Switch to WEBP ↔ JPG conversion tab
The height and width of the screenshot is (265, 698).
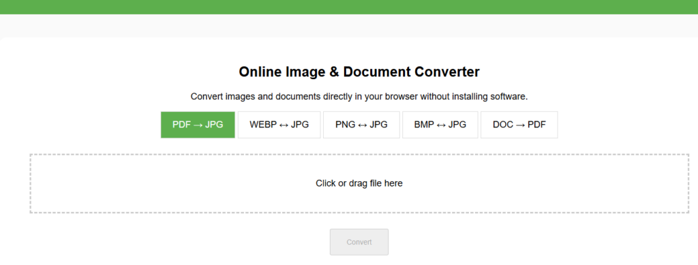(279, 125)
